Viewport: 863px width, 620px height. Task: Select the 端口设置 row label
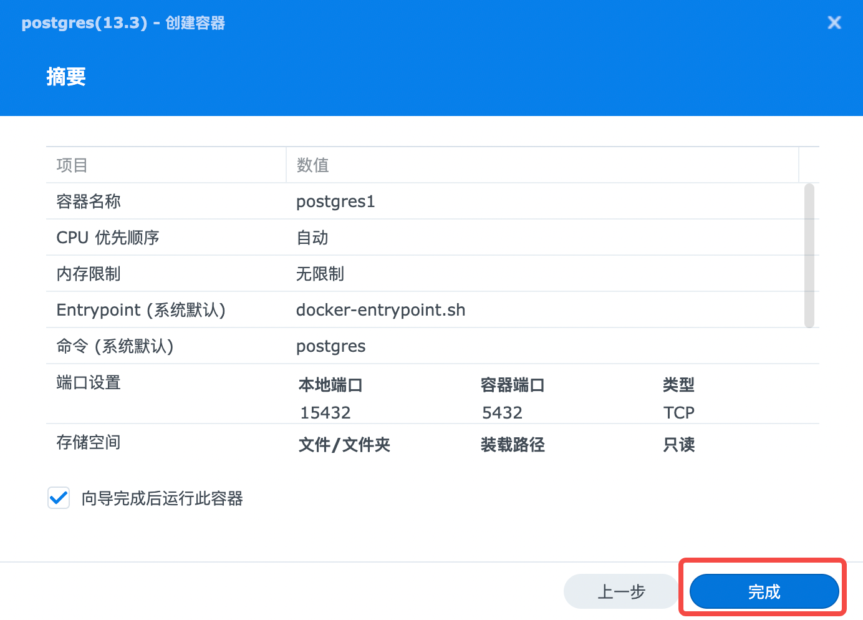pos(89,382)
